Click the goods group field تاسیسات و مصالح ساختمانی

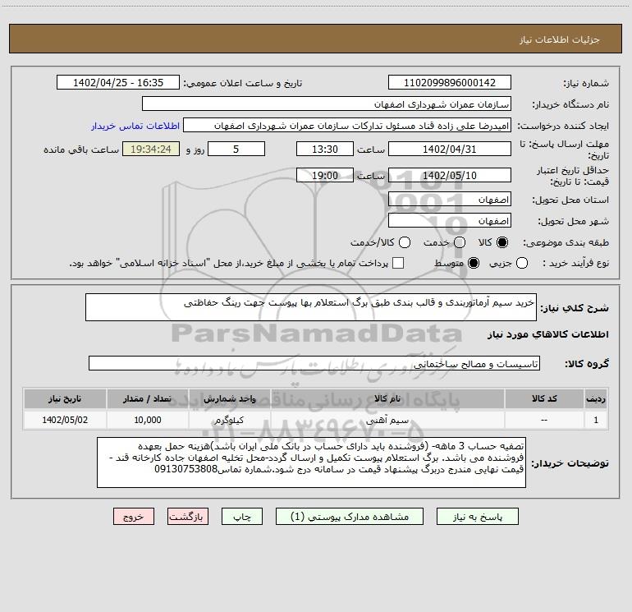pyautogui.click(x=314, y=363)
